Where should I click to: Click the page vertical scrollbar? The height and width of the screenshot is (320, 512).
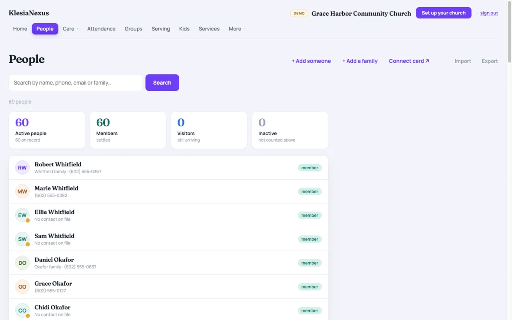point(509,32)
